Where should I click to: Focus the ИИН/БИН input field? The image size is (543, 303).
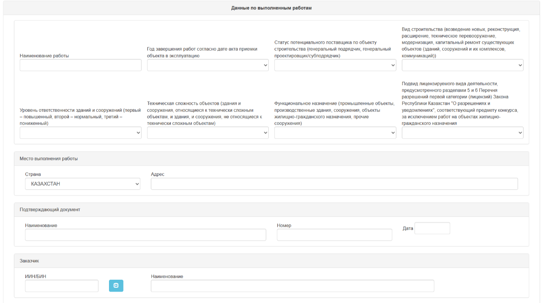(x=62, y=286)
